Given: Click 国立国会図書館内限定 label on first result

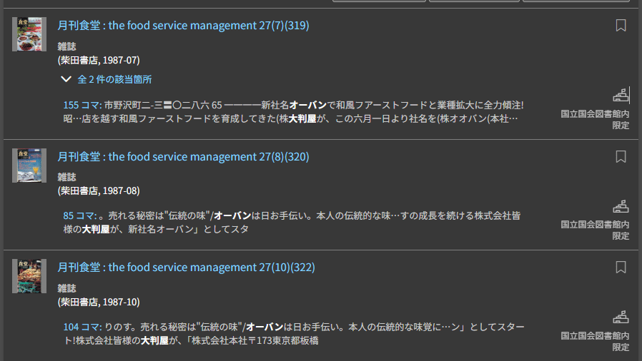Looking at the screenshot, I should pyautogui.click(x=595, y=119).
